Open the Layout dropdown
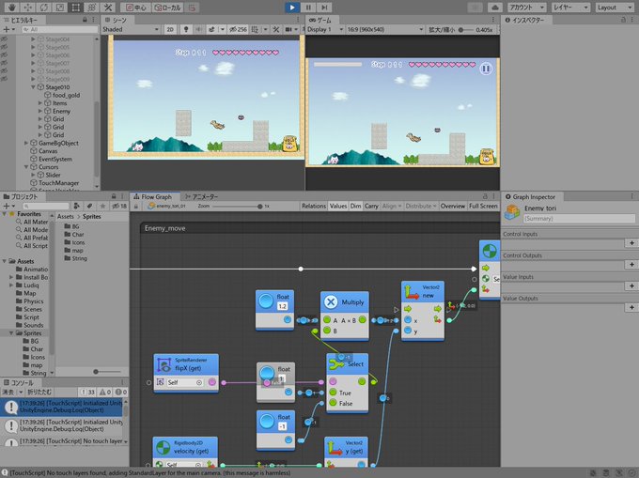The image size is (639, 478). tap(615, 8)
